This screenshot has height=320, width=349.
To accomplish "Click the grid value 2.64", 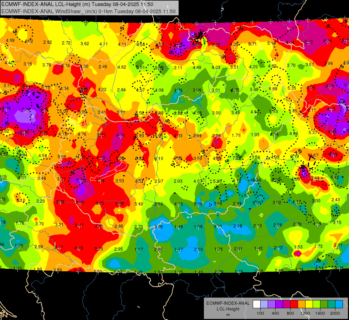I will click(122, 90).
